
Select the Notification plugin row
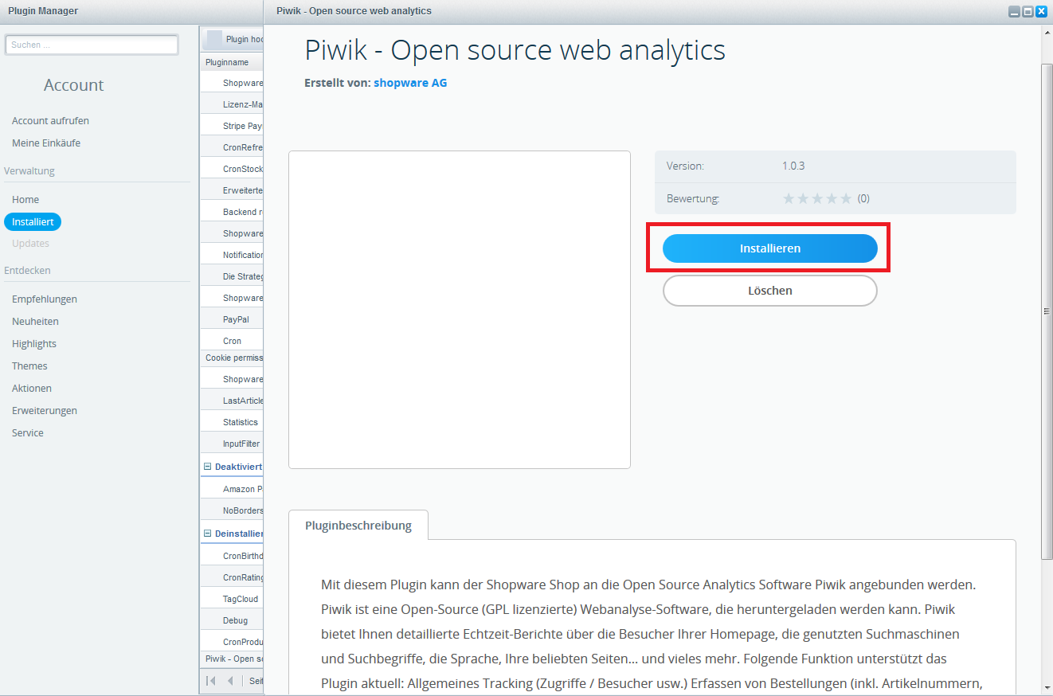click(x=232, y=255)
